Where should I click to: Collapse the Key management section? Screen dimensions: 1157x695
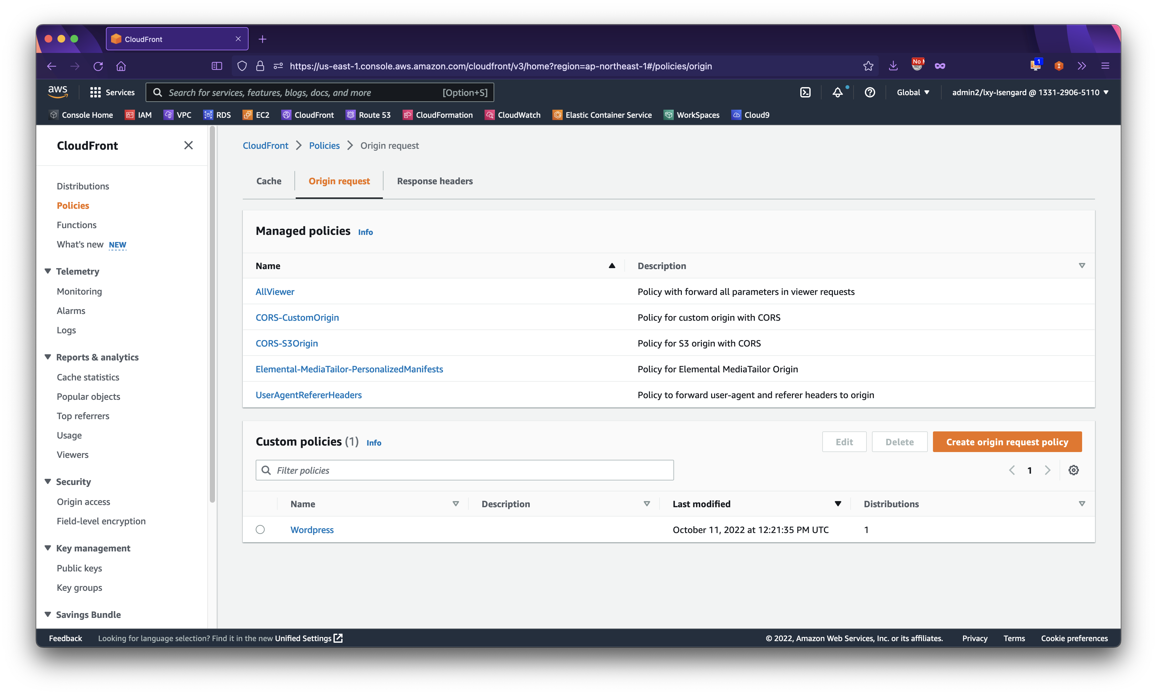point(47,548)
